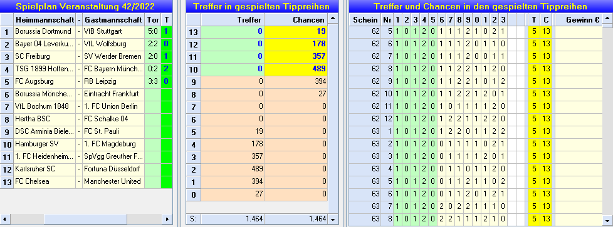
Task: Select row 13 in the Treffer table
Action: 257,32
